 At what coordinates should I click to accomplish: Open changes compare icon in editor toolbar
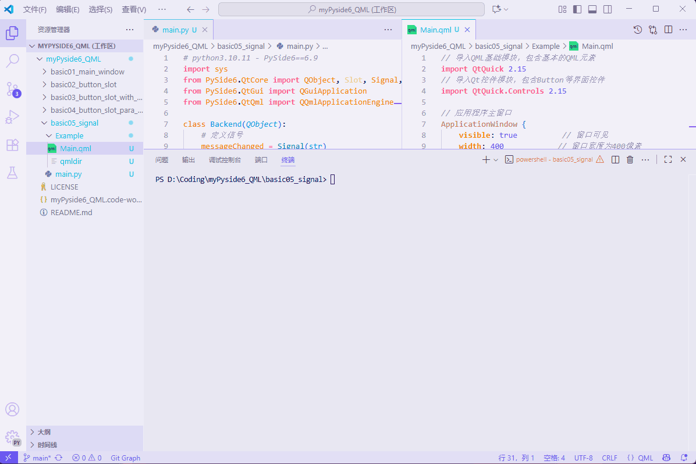(653, 30)
